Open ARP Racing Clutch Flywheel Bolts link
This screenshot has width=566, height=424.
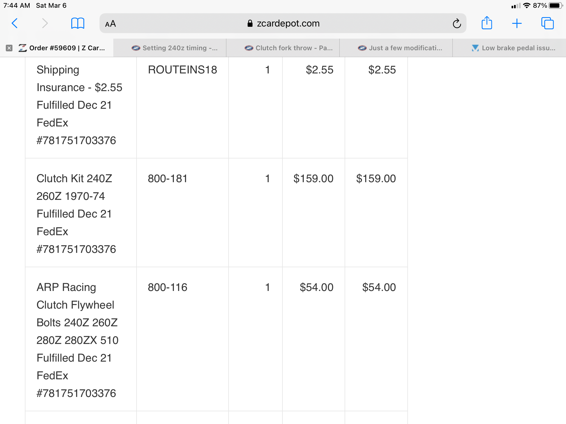(x=77, y=314)
